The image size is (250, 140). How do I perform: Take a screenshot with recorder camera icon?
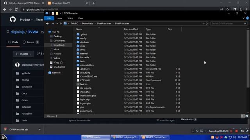242,131
